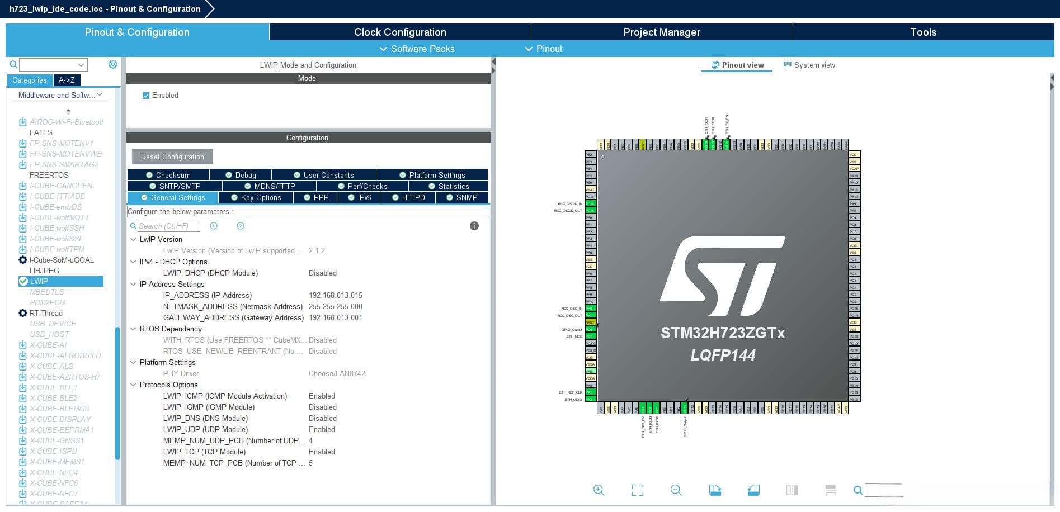Open the Software Packs dropdown
This screenshot has height=512, width=1060.
click(417, 49)
